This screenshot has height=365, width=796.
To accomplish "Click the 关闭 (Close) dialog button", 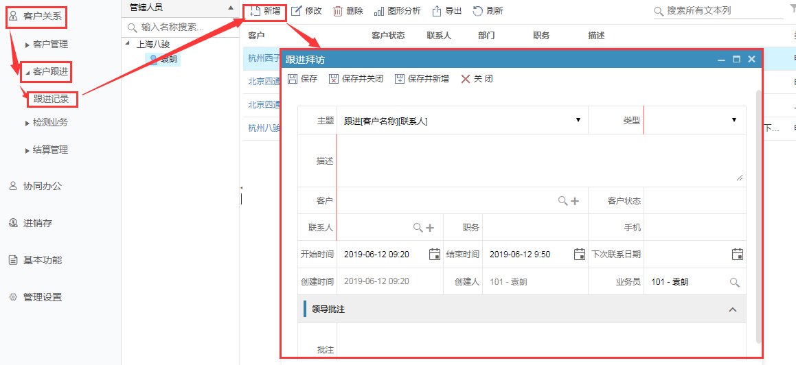I will pyautogui.click(x=477, y=79).
